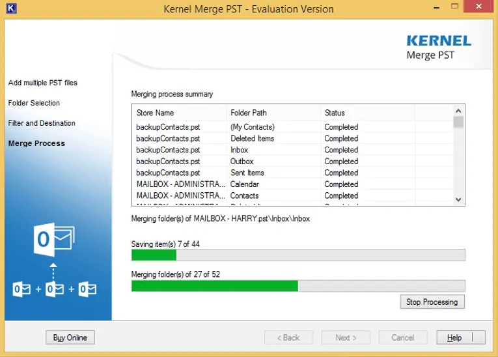Viewport: 498px width, 357px height.
Task: Select Filter and Destination step
Action: [42, 123]
